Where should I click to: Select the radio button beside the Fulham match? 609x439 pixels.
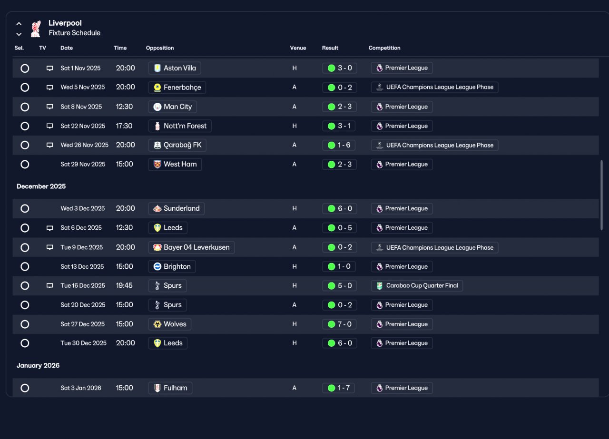(25, 388)
